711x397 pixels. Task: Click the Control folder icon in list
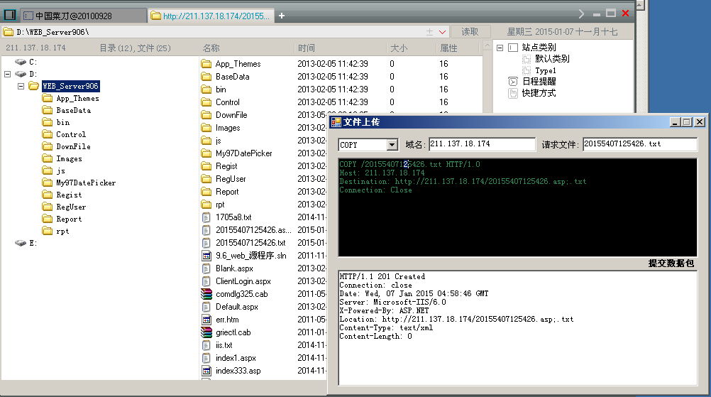[x=206, y=102]
